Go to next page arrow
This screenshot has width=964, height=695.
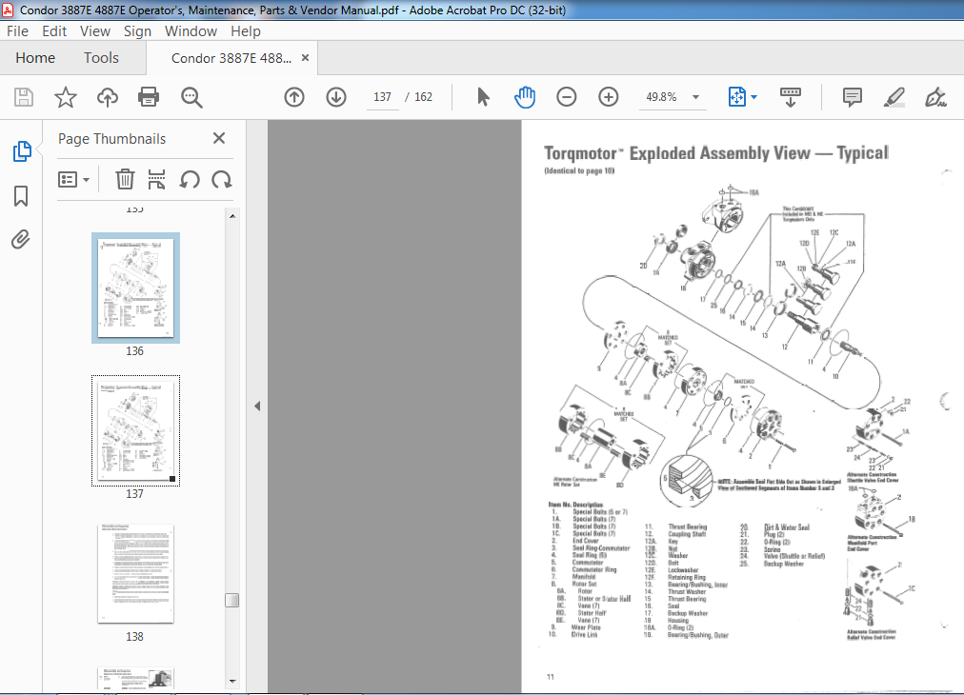[335, 97]
